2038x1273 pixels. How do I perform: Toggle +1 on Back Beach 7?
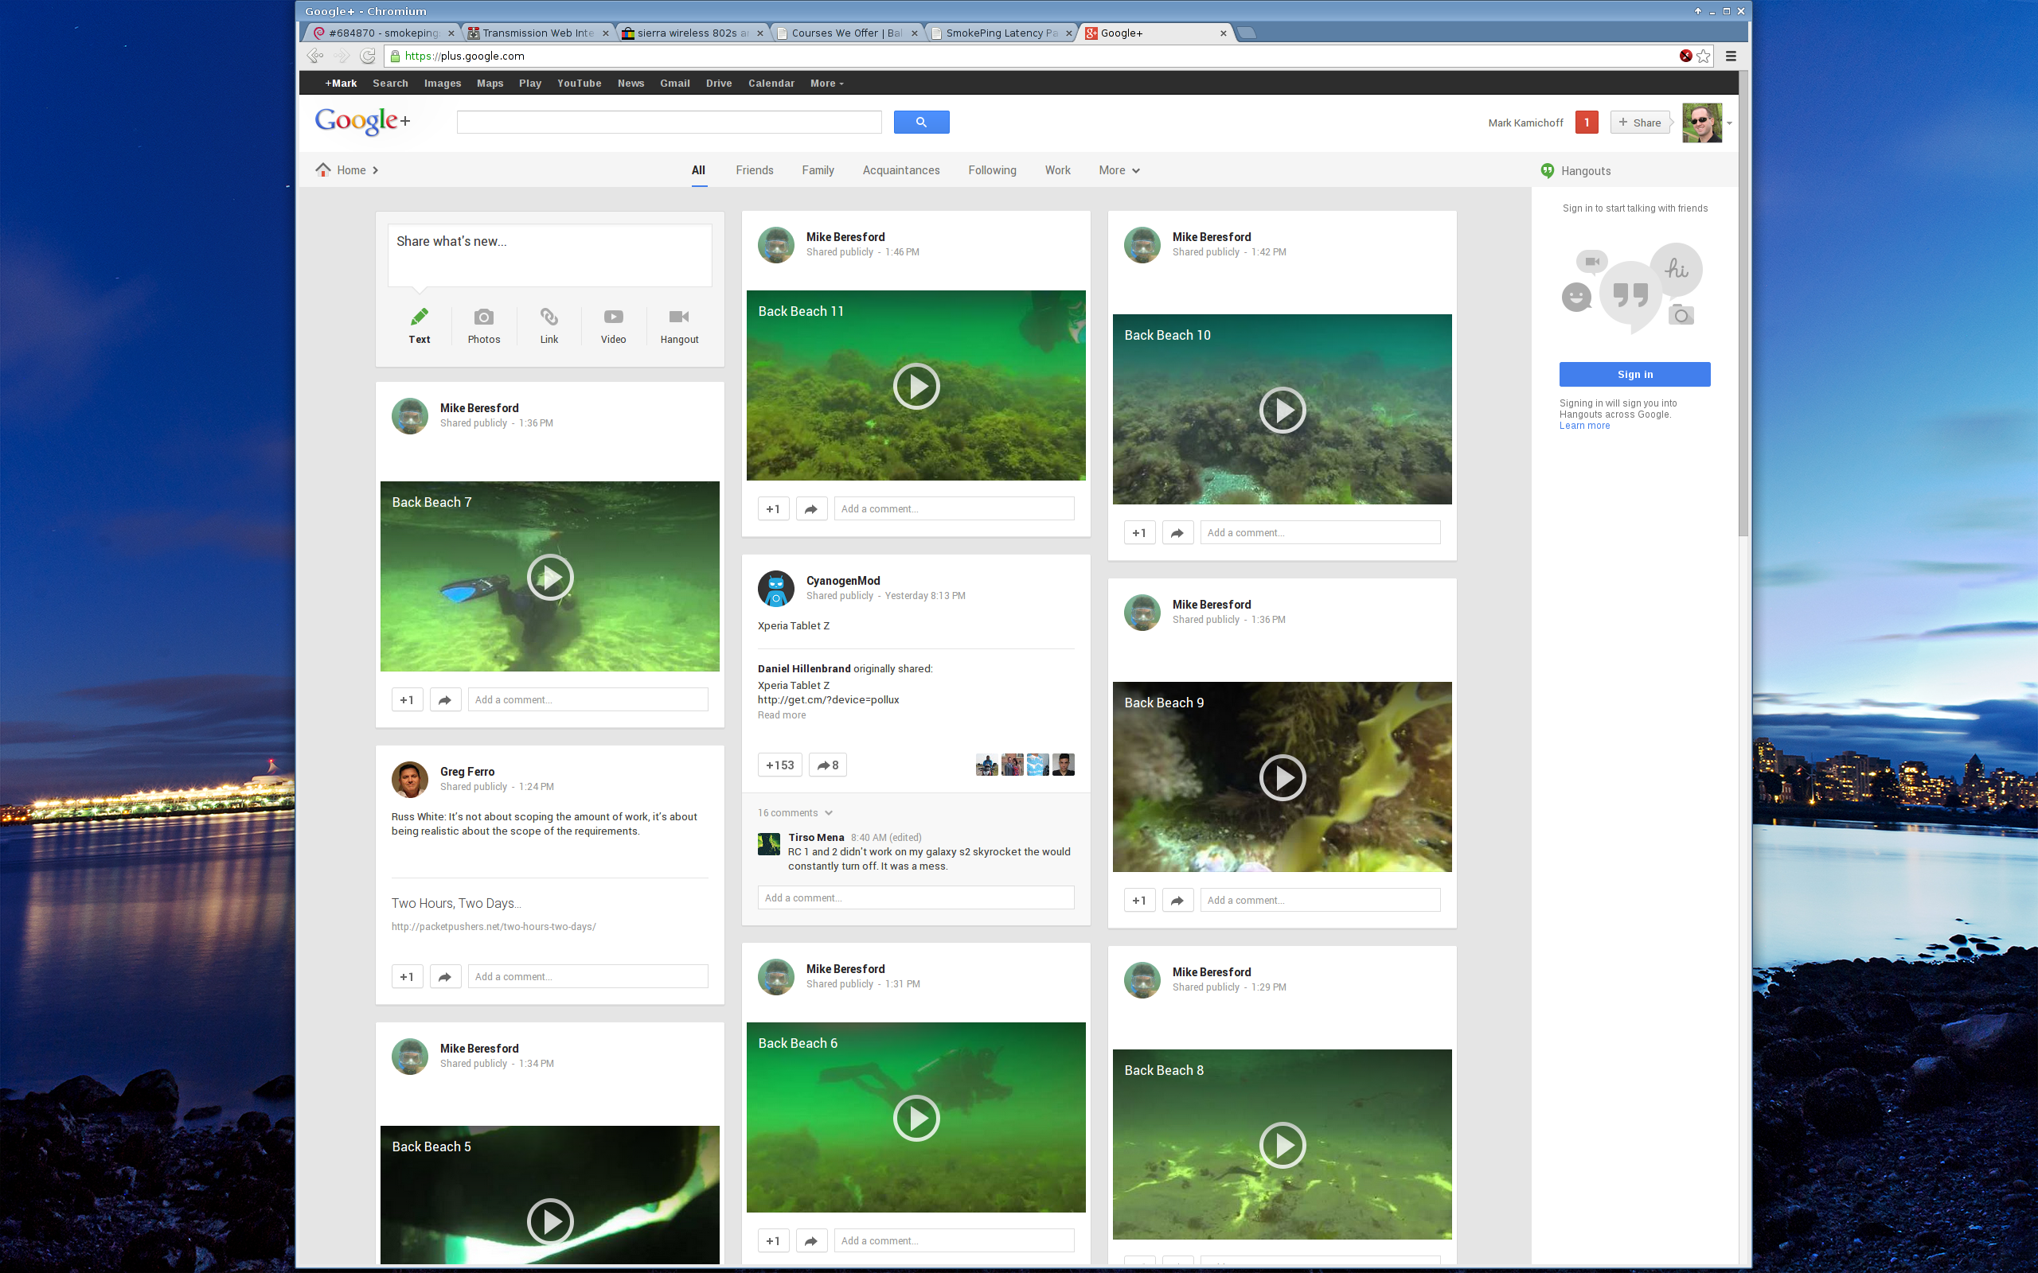(407, 699)
